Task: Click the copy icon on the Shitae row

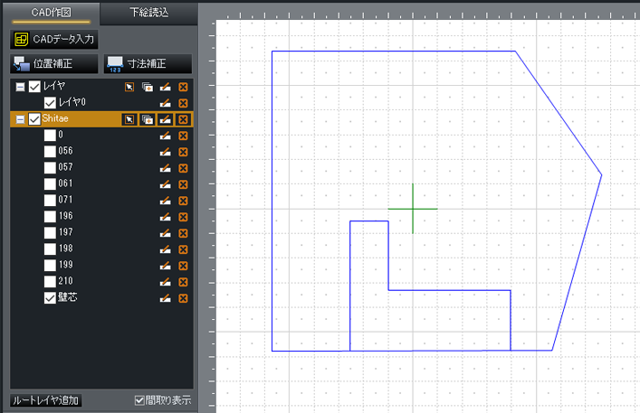Action: pyautogui.click(x=148, y=119)
